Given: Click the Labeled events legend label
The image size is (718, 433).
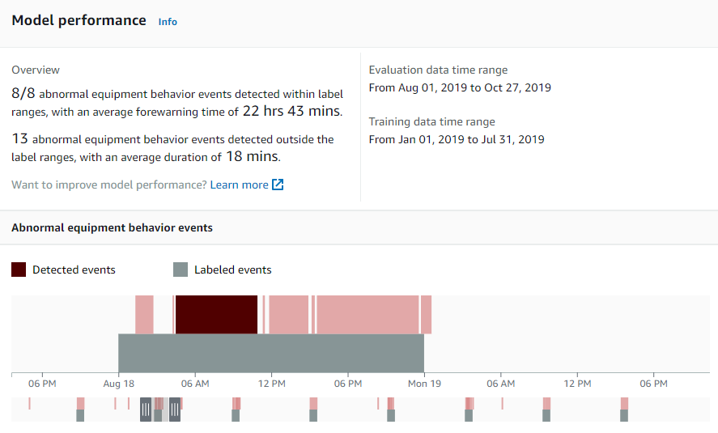Looking at the screenshot, I should (232, 270).
